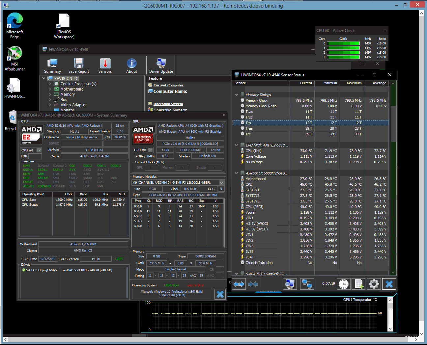Open the CPU #0 selector dropdown
Viewport: 427px width, 345px height.
pos(39,150)
